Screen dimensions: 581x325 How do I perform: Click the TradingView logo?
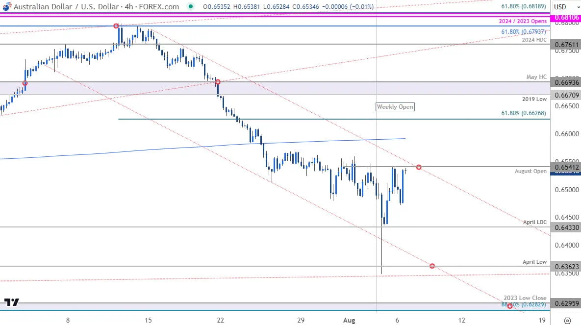[x=11, y=302]
